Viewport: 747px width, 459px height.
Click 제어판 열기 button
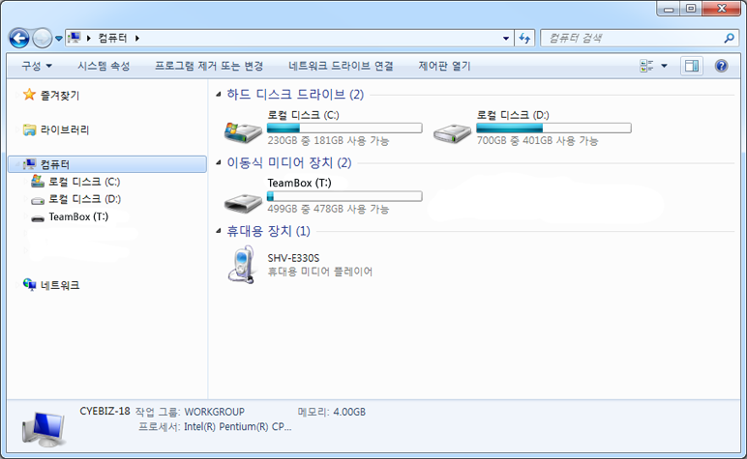444,66
